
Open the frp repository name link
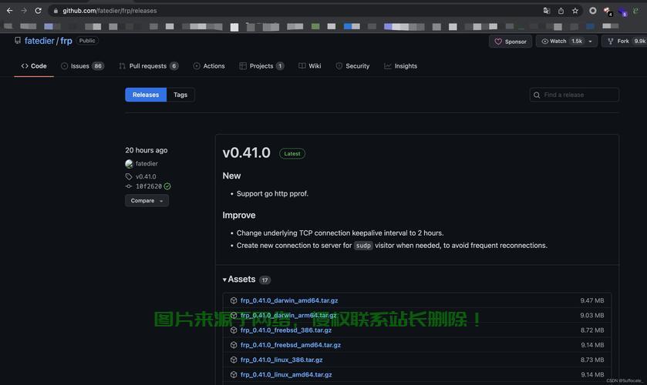point(66,41)
